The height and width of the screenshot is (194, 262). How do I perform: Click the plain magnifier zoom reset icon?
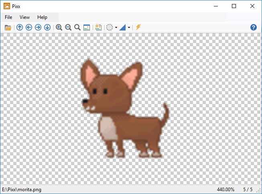(77, 27)
